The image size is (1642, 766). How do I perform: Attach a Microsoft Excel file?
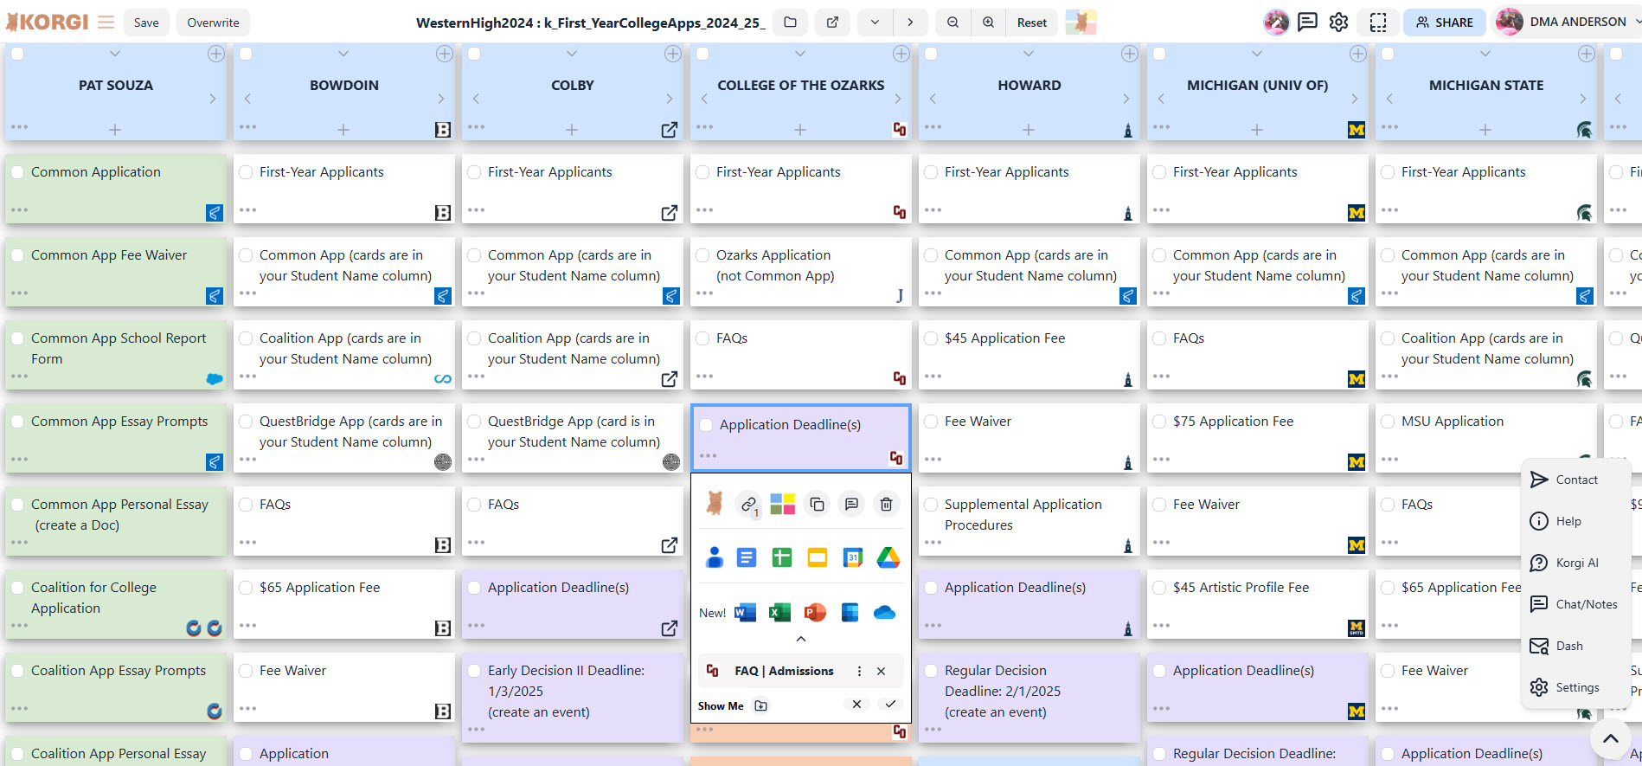coord(779,613)
